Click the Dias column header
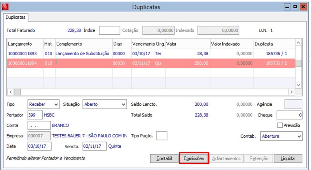311x170 pixels. [122, 44]
